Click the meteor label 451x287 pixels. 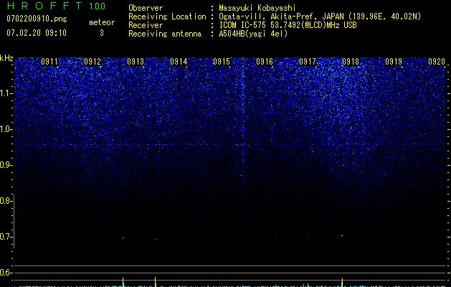102,22
